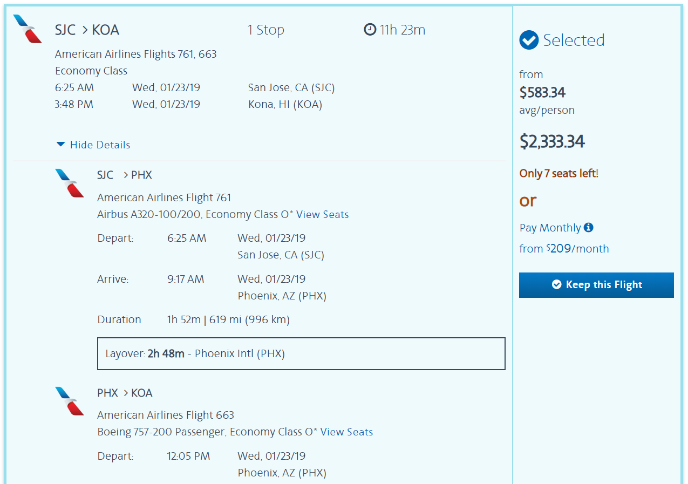
Task: Click the blue Selected checkmark icon
Action: click(x=529, y=40)
